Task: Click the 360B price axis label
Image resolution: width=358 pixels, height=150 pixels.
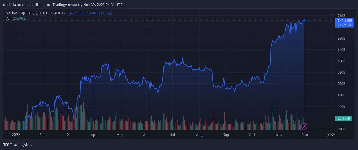Action: 341,129
